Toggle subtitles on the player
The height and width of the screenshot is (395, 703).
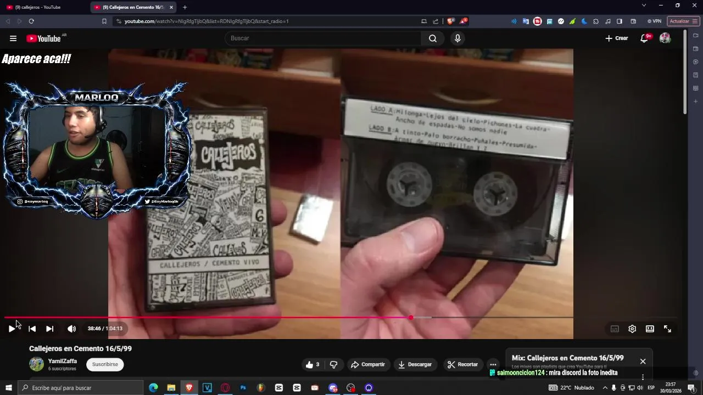click(615, 329)
